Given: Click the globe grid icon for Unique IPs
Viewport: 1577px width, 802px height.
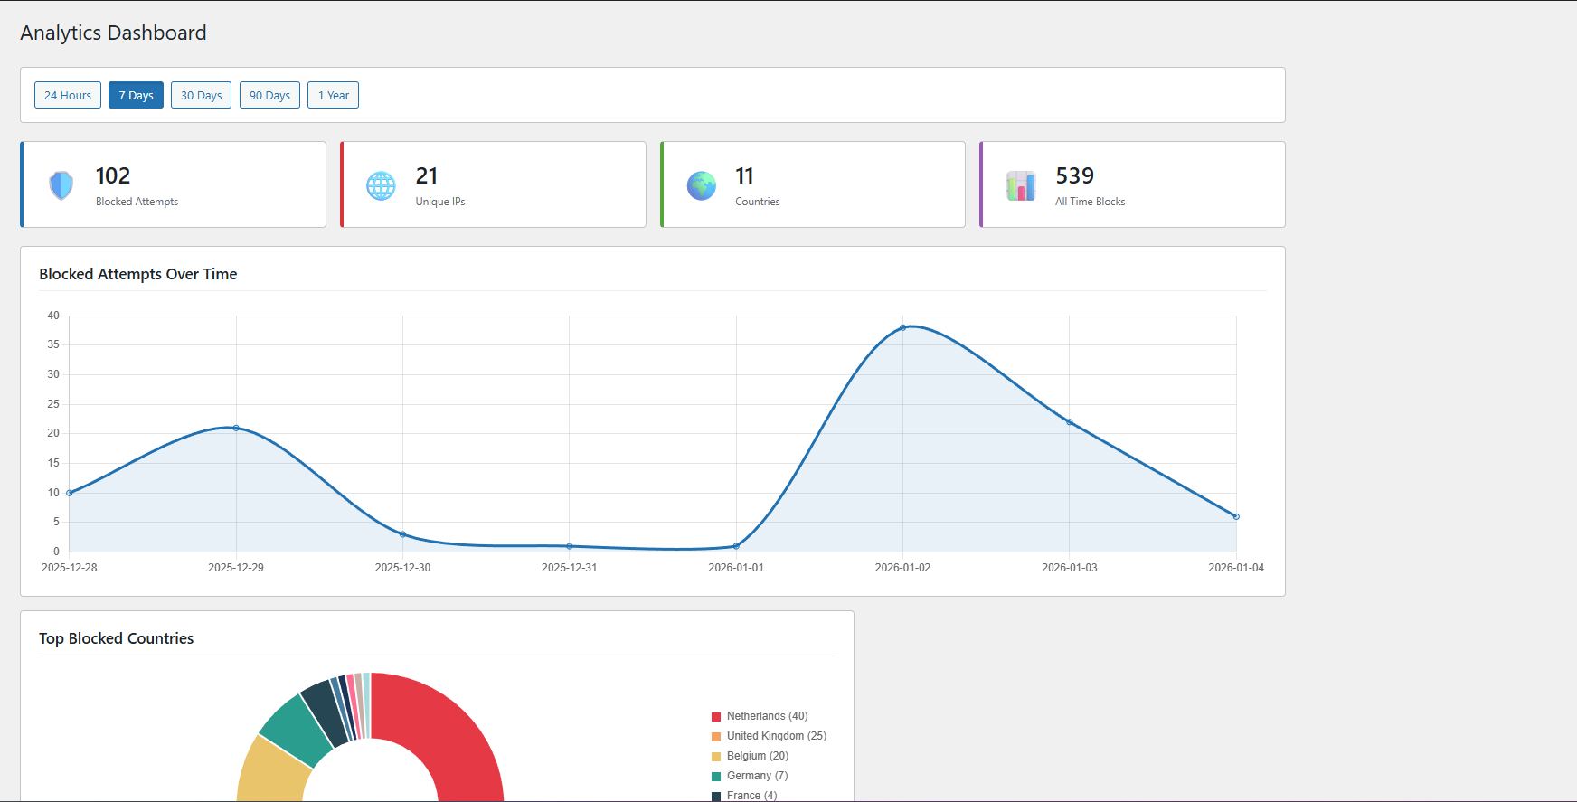Looking at the screenshot, I should point(381,185).
